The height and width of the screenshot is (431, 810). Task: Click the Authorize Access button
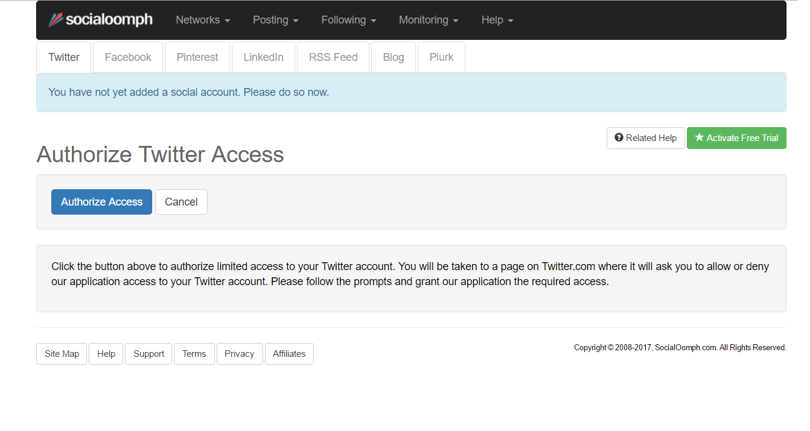101,202
